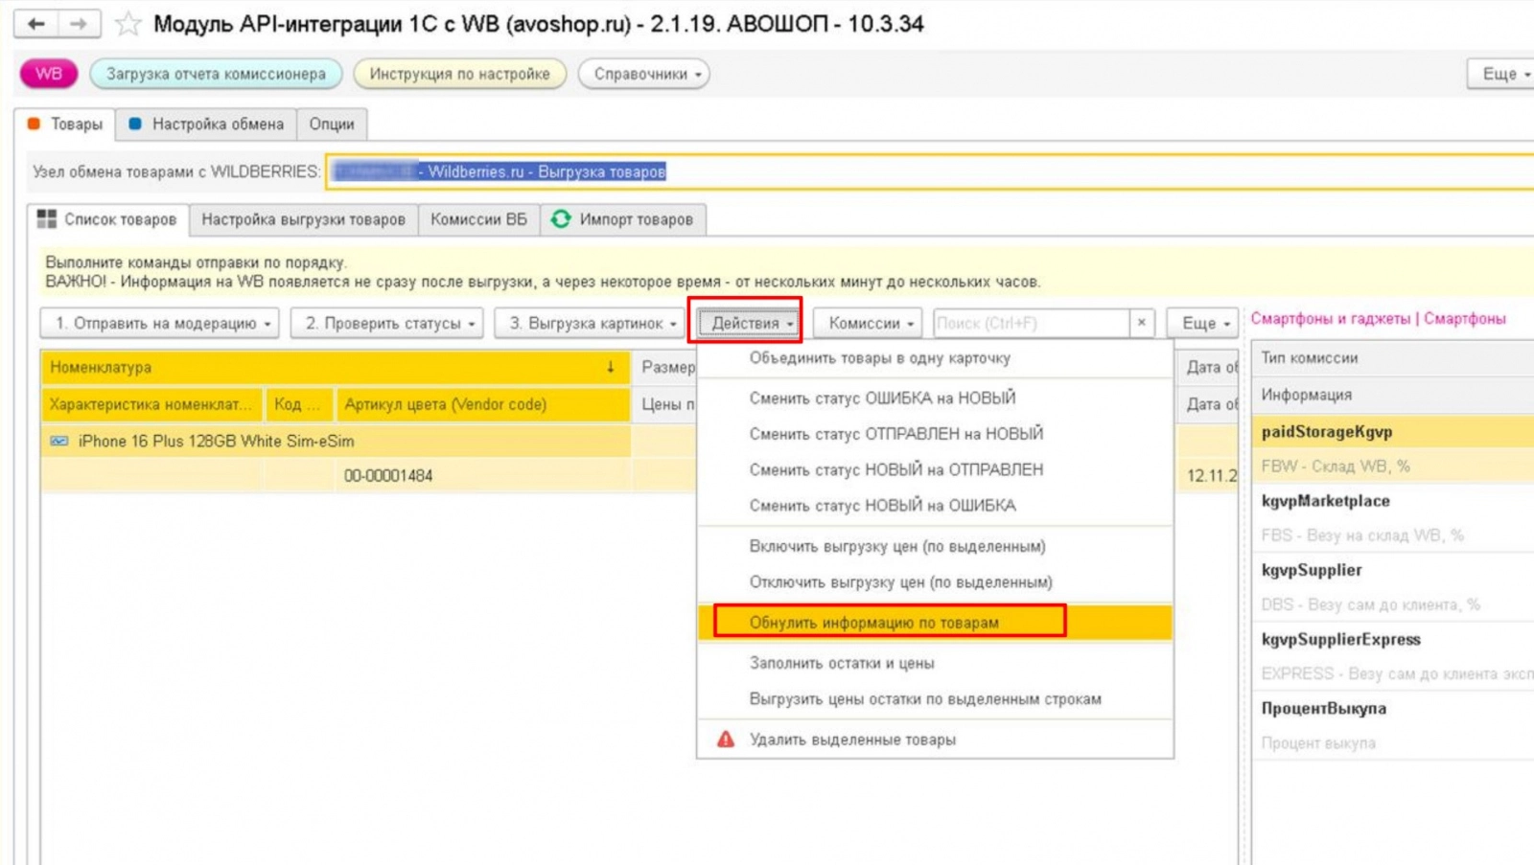Click the red warning icon by Удалить выделенные товары
The image size is (1534, 865).
(x=726, y=740)
